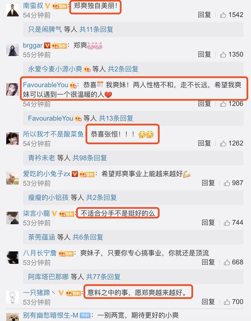
Task: Tap thumbs-up beside 1262 likes
Action: pyautogui.click(x=223, y=143)
